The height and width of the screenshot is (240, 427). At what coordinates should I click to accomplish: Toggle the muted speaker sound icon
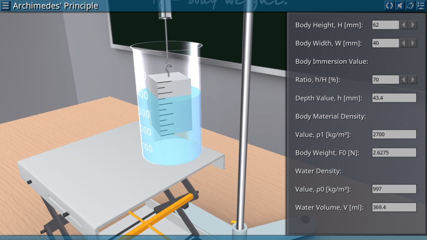[x=399, y=5]
